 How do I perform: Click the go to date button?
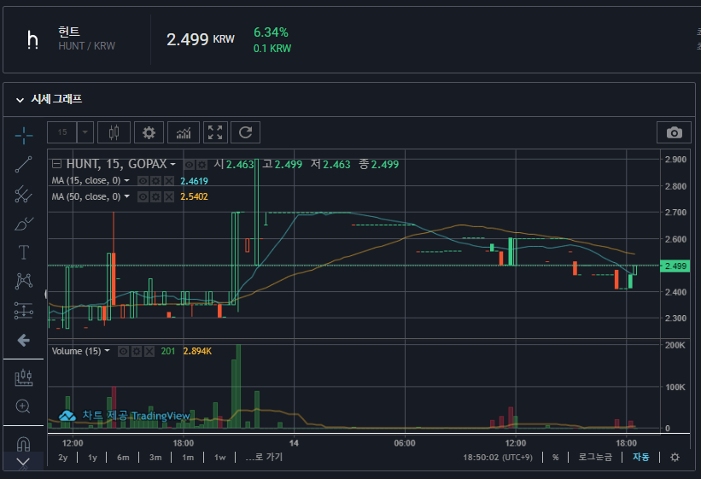(264, 457)
